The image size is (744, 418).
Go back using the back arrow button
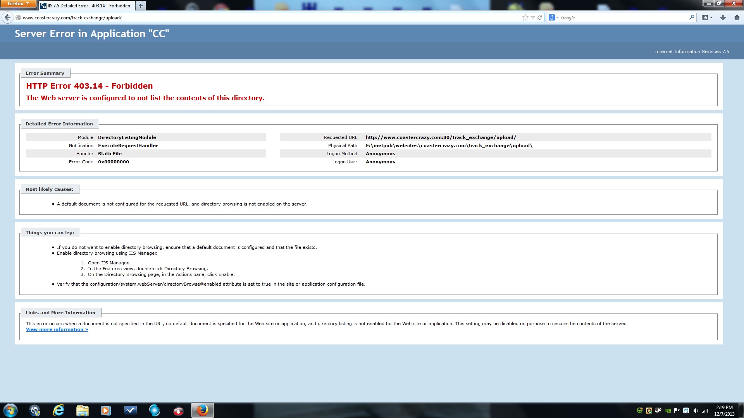(x=7, y=17)
